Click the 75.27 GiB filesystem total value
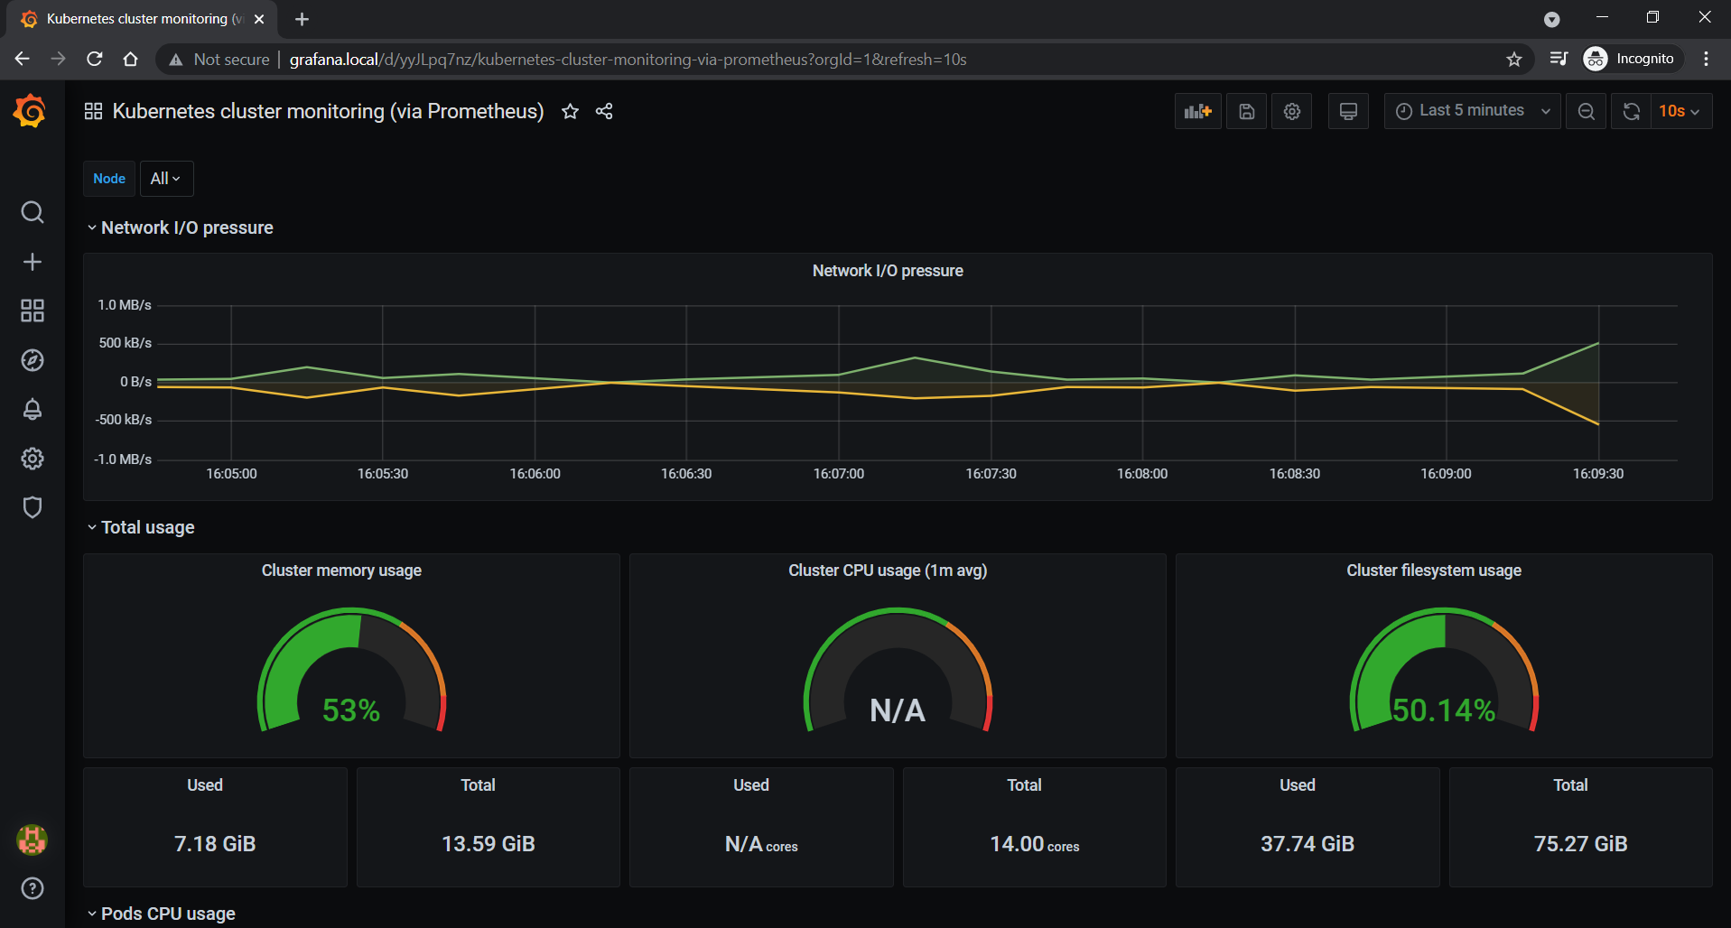The width and height of the screenshot is (1731, 928). (1581, 844)
